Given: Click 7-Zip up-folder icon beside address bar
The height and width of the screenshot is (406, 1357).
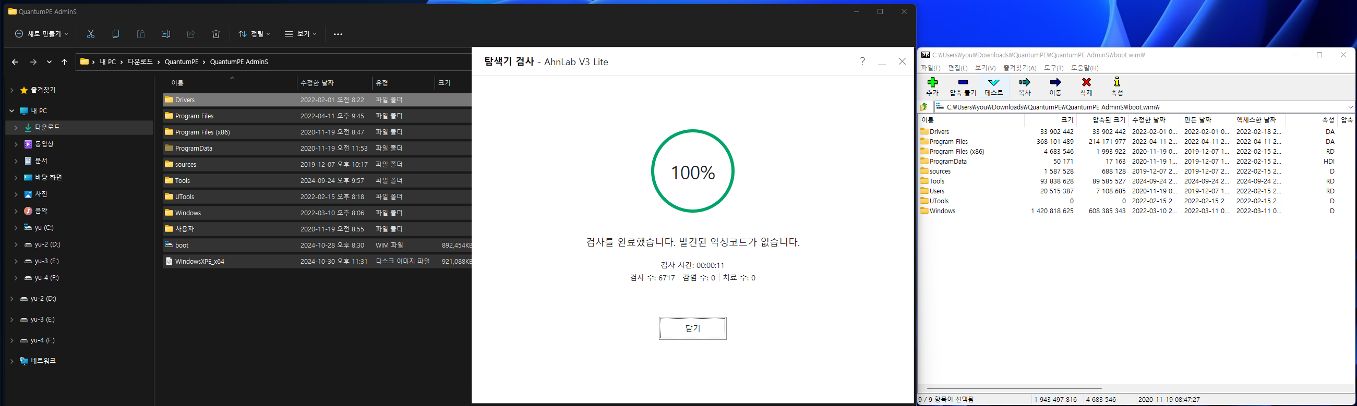Looking at the screenshot, I should tap(924, 107).
